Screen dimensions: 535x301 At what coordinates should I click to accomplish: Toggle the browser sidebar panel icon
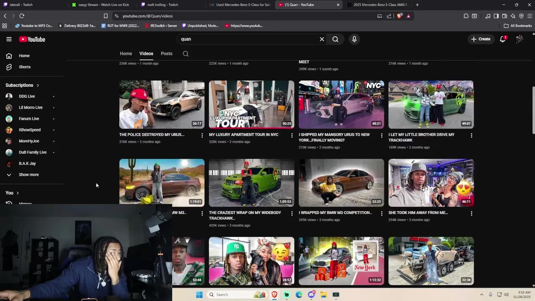point(496,16)
